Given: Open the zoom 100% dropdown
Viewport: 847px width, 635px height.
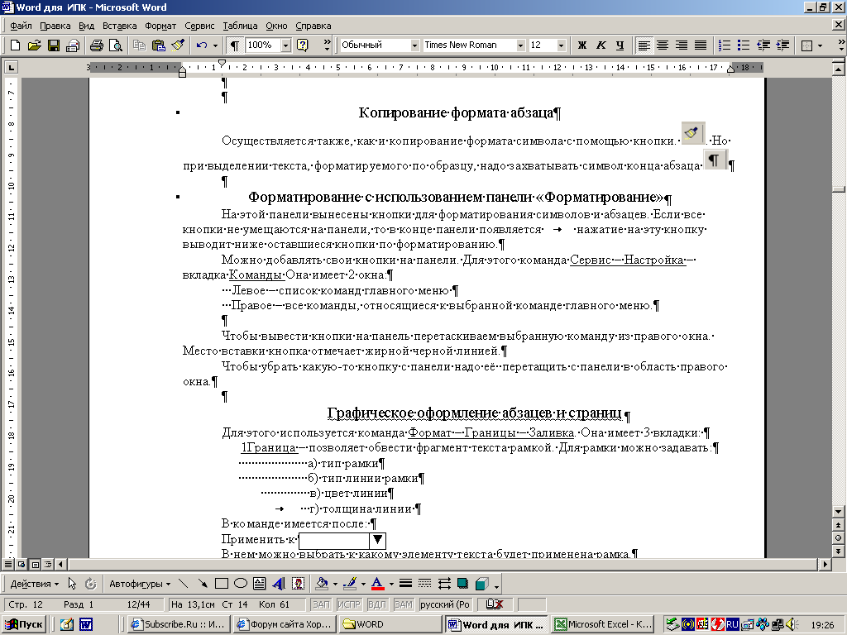Looking at the screenshot, I should coord(285,45).
